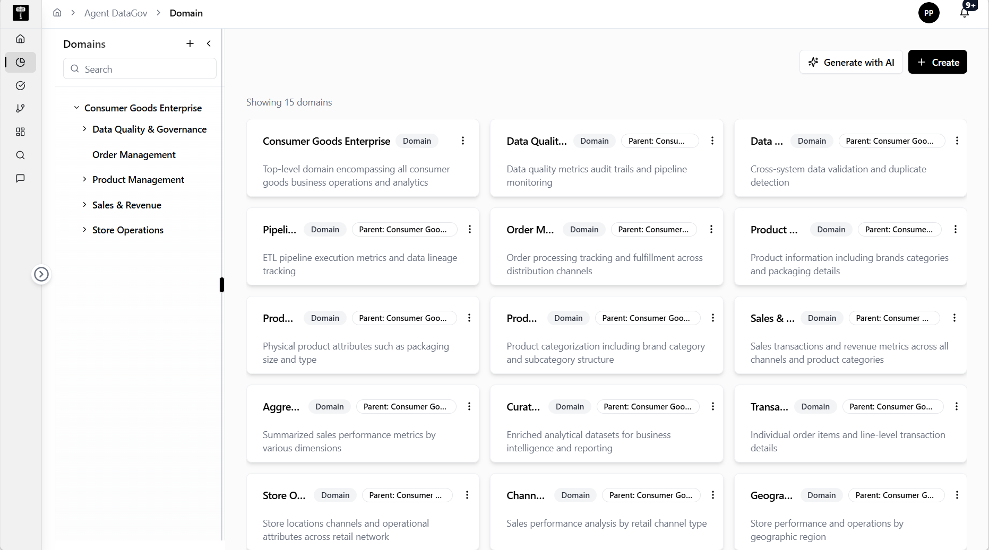The image size is (989, 550).
Task: Open the checkmark circle sidebar icon
Action: [x=20, y=85]
